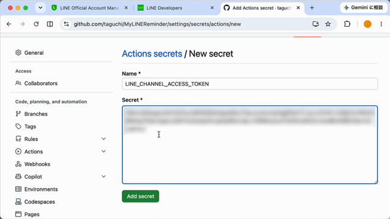Viewport: 390px width, 219px height.
Task: Close the LINE Developers tab
Action: click(x=212, y=8)
